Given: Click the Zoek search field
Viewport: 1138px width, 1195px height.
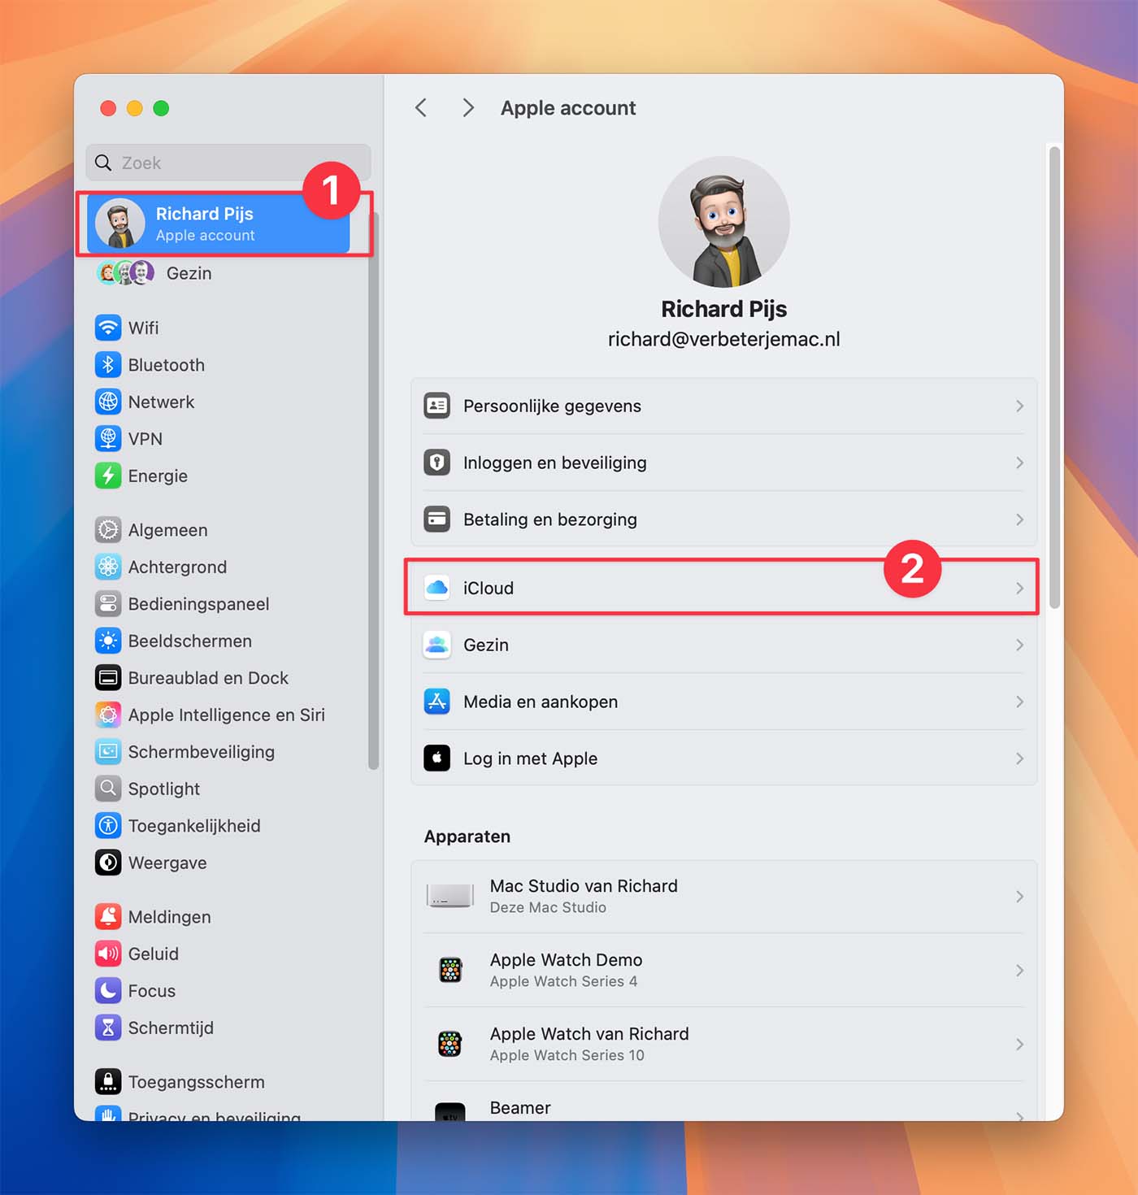Looking at the screenshot, I should click(x=236, y=163).
